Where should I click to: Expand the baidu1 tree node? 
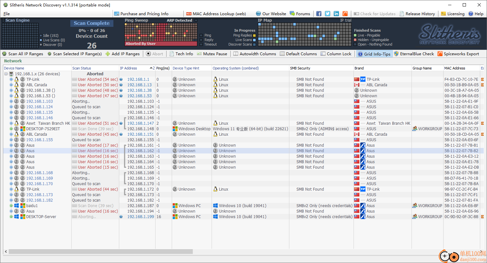click(11, 205)
